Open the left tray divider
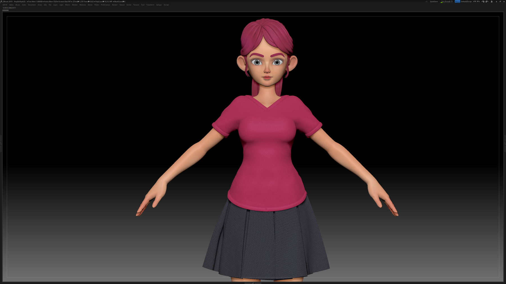This screenshot has height=284, width=506. pyautogui.click(x=1, y=143)
